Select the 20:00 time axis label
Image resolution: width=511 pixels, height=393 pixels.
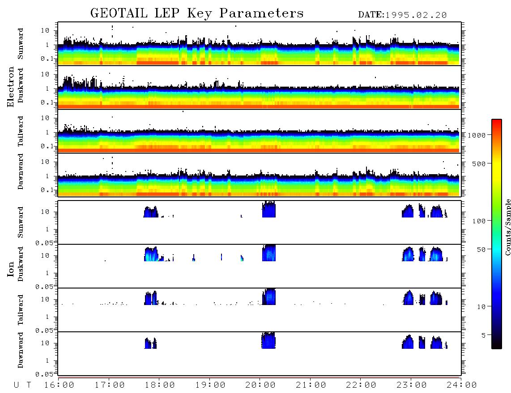(260, 385)
